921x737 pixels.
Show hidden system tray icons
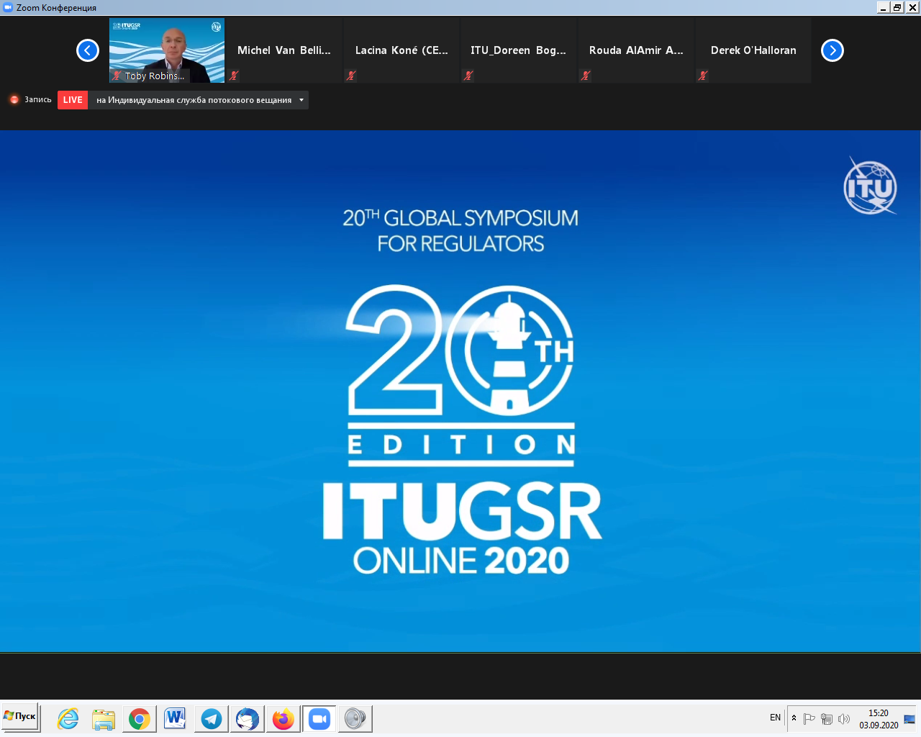tap(794, 718)
